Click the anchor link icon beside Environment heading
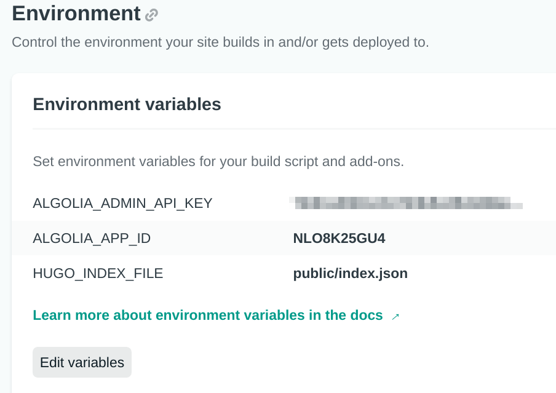556x393 pixels. coord(151,15)
